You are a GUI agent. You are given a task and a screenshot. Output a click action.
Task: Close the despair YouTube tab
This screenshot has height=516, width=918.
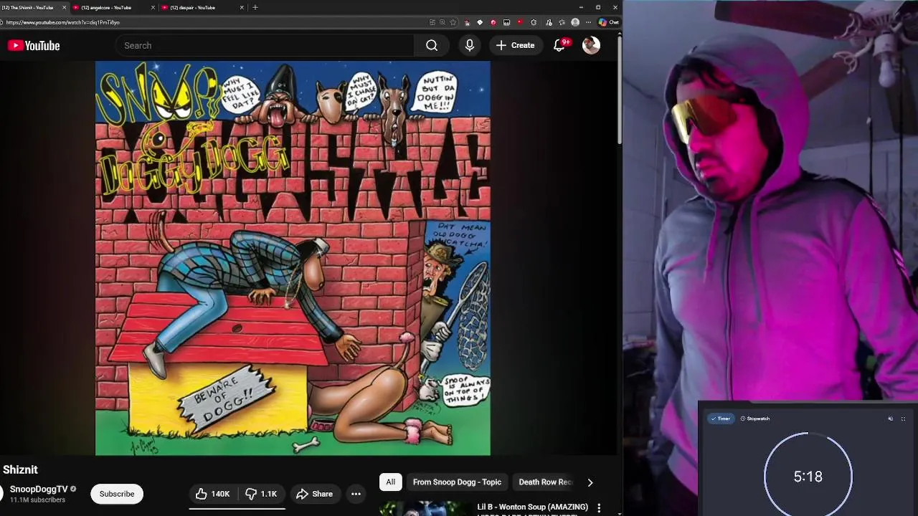242,7
